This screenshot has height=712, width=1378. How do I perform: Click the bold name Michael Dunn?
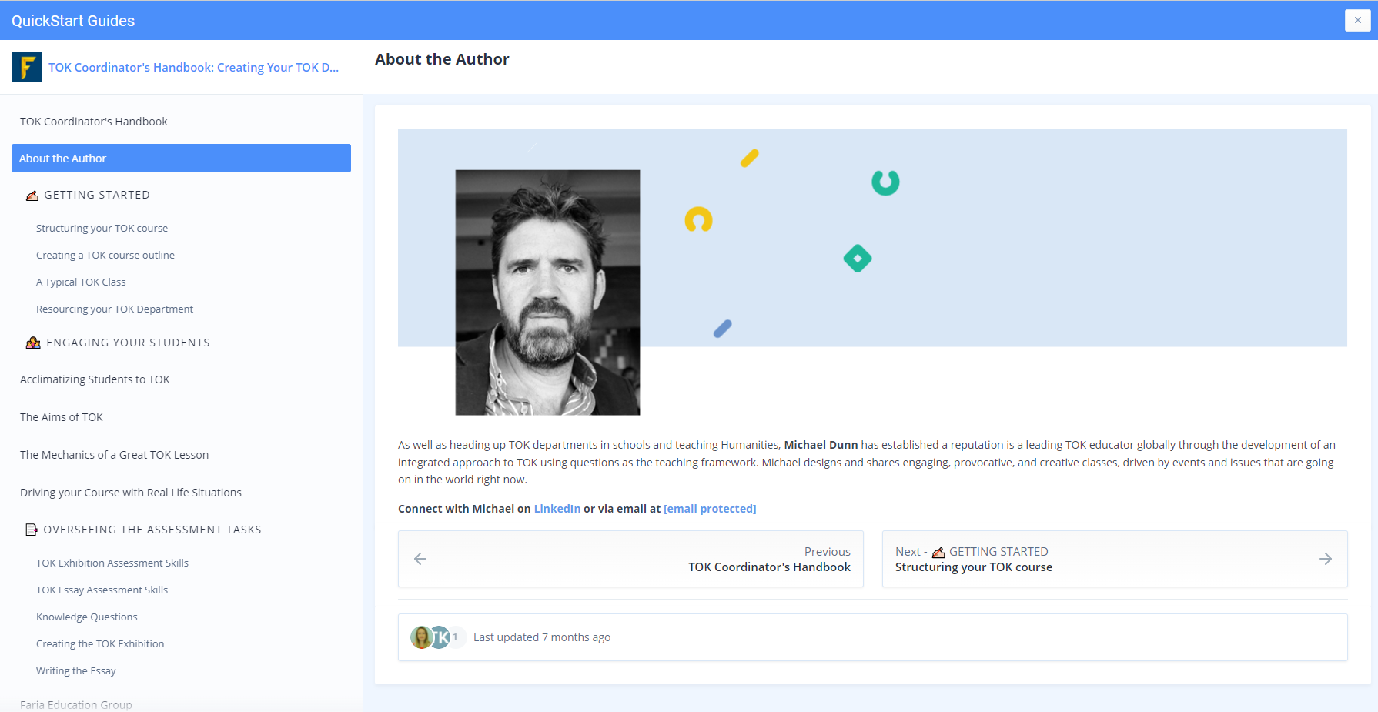click(821, 445)
